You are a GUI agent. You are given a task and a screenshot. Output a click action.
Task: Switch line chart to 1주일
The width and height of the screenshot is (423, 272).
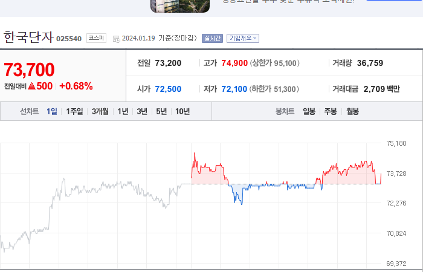74,111
